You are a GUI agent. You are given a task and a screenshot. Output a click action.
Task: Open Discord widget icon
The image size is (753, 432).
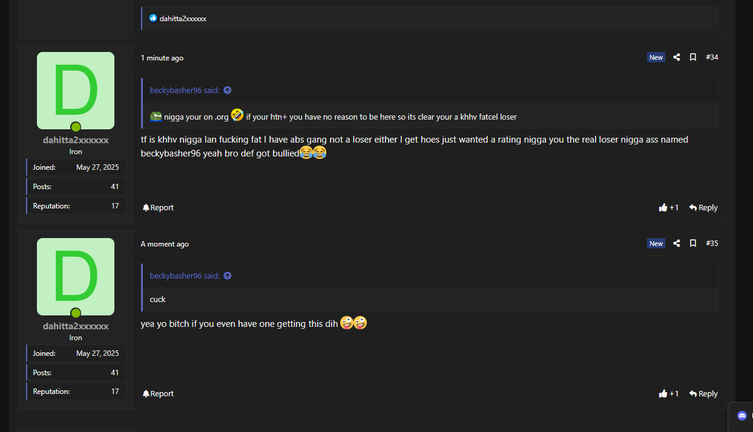pyautogui.click(x=742, y=416)
